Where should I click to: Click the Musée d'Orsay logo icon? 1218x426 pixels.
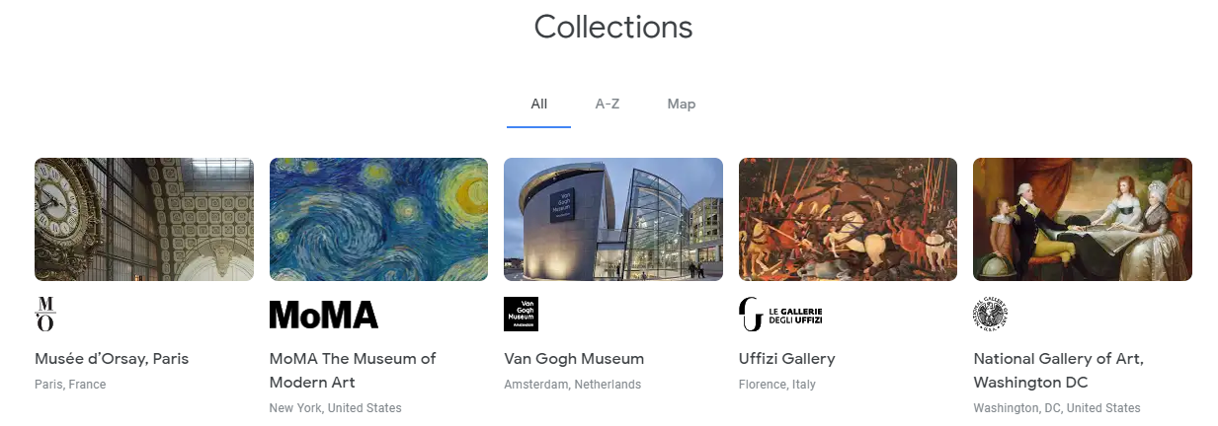point(45,314)
